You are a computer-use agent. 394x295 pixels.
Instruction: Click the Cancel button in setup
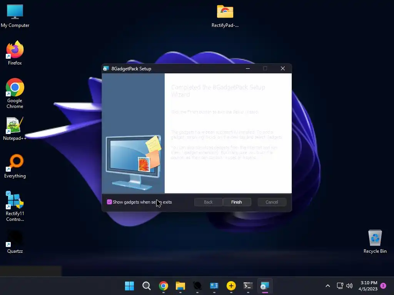coord(272,202)
